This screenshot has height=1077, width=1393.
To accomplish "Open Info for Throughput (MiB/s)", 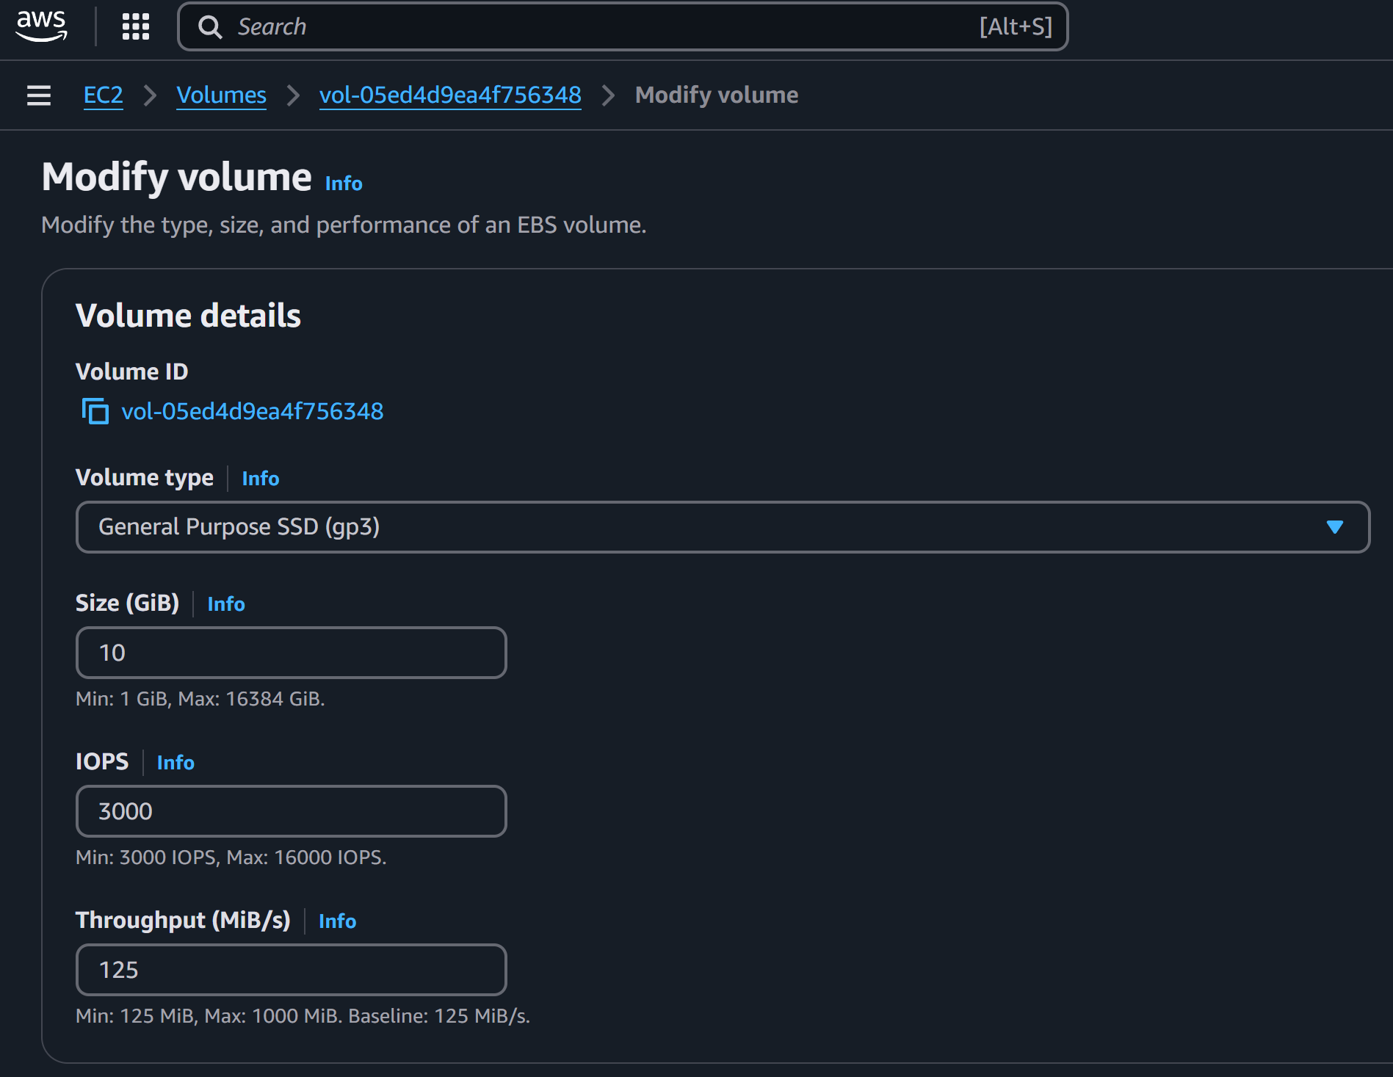I will tap(337, 921).
